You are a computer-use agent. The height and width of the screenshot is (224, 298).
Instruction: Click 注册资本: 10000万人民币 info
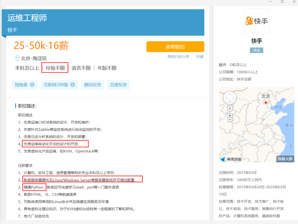coord(240,180)
